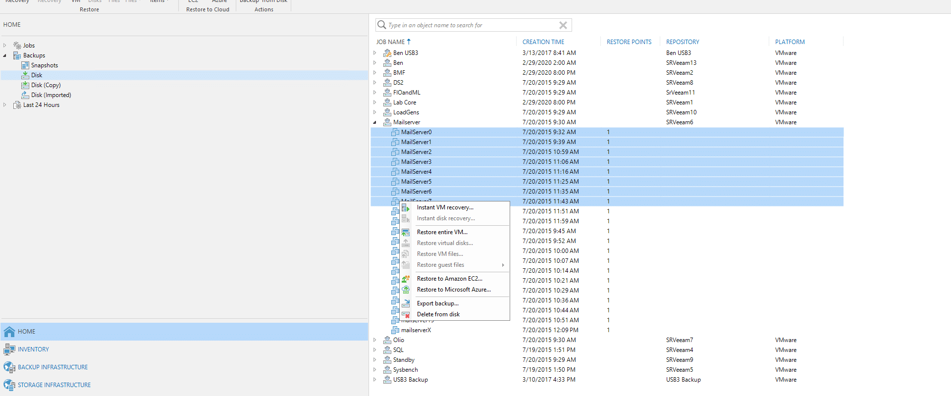This screenshot has height=396, width=951.
Task: Open the INVENTORY view
Action: pyautogui.click(x=184, y=349)
